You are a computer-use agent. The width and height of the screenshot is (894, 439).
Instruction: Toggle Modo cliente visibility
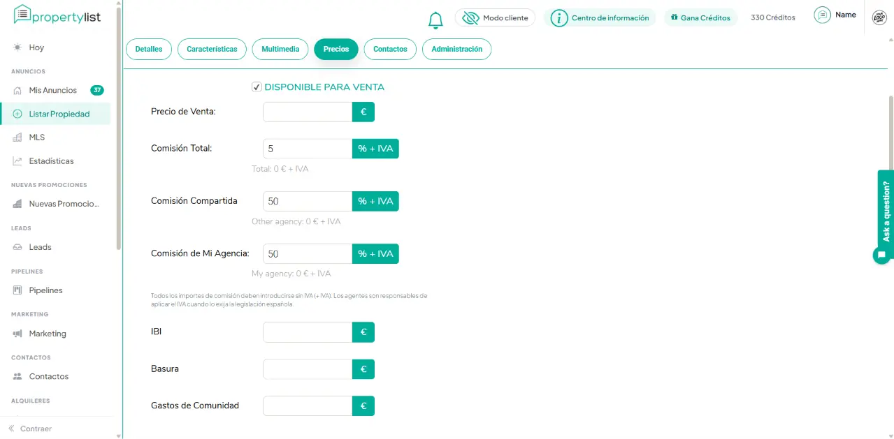(496, 17)
